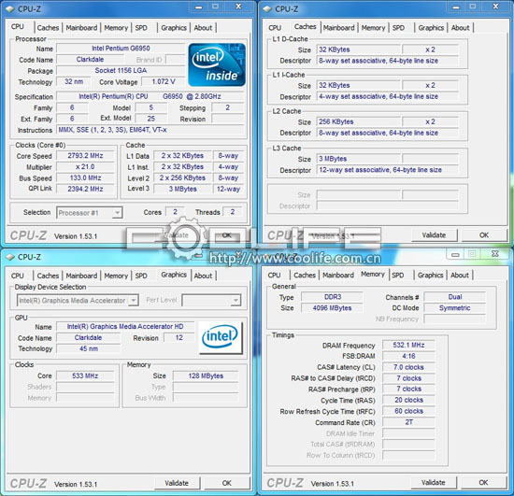Click CPU-Z title icon of the Graphics-tab window

click(x=10, y=257)
